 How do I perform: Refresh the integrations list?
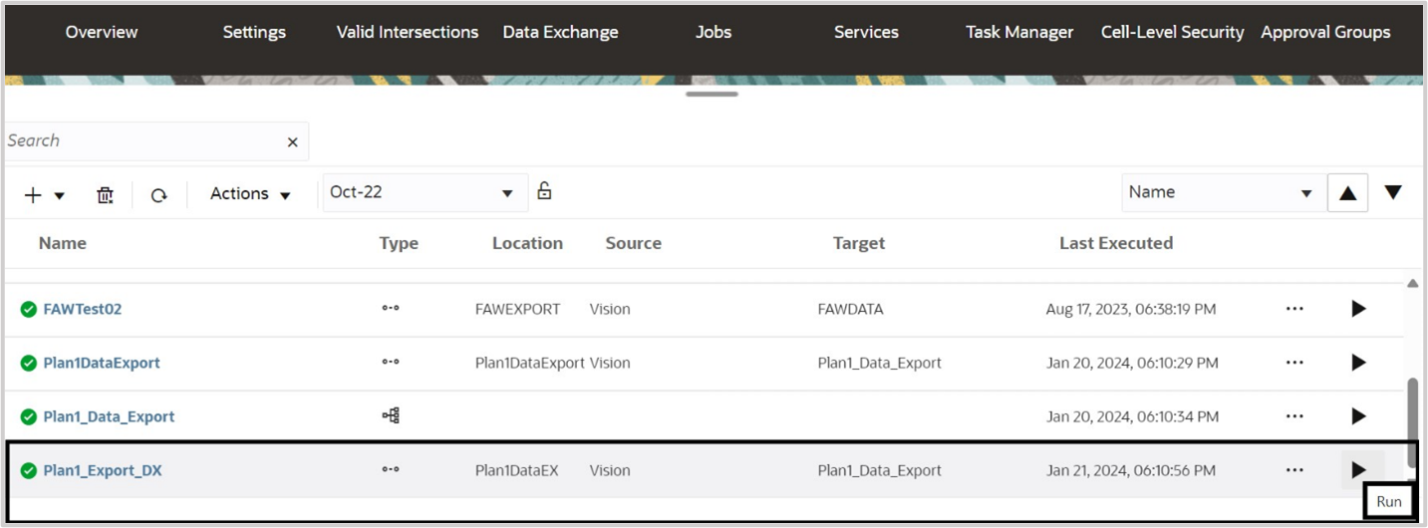pos(158,195)
